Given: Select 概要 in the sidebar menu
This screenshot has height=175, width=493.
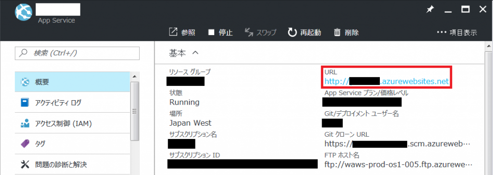Looking at the screenshot, I should [72, 82].
